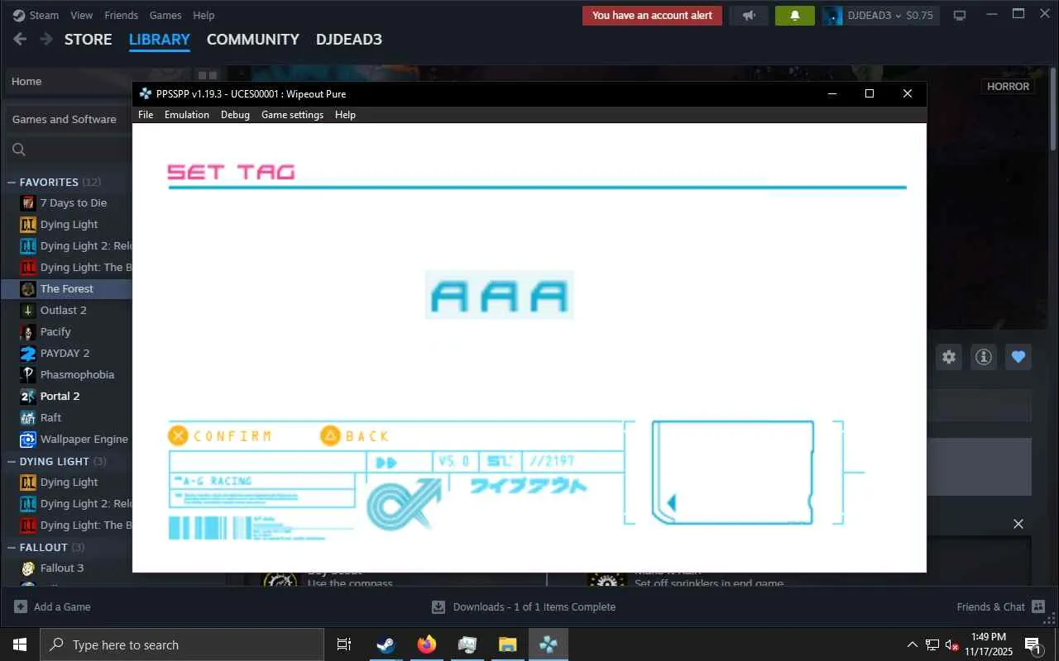
Task: Click the Raft game icon
Action: click(28, 417)
